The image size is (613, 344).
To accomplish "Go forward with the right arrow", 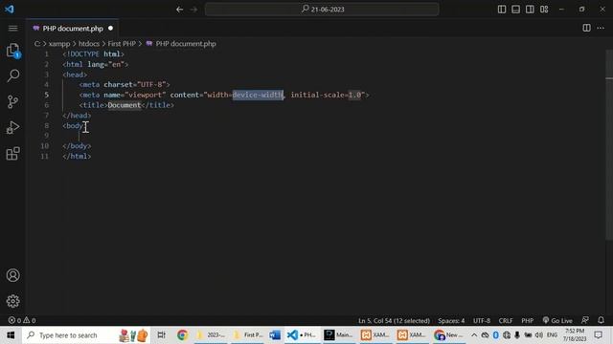I will tap(193, 10).
